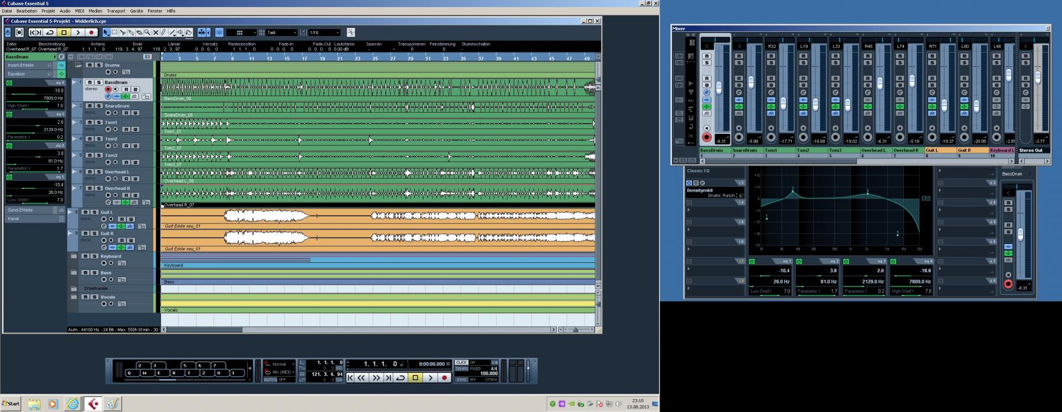
Task: Open the Bearbeiten menu
Action: coord(27,11)
